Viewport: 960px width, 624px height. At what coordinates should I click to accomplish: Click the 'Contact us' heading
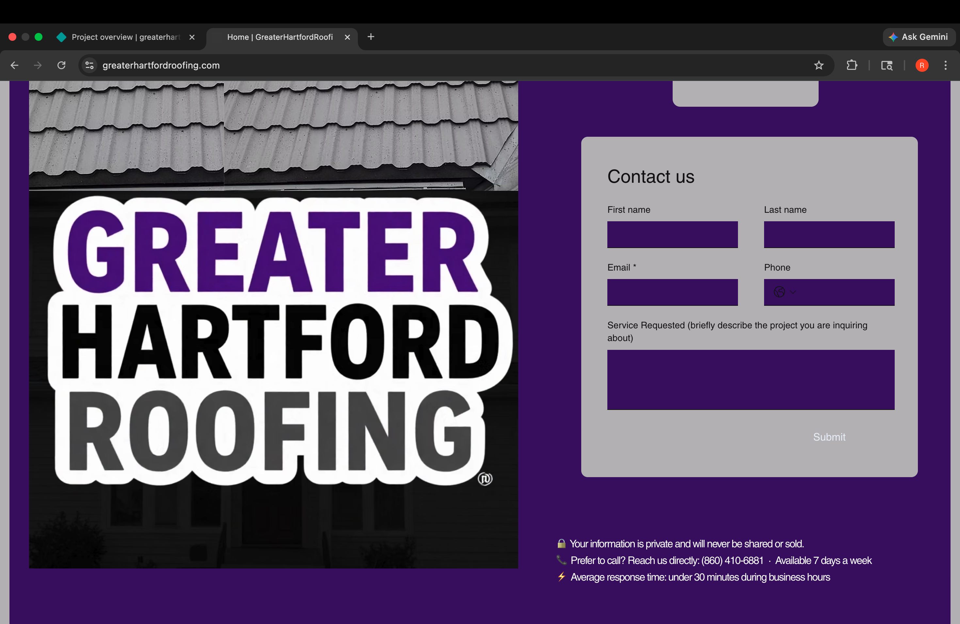click(651, 177)
